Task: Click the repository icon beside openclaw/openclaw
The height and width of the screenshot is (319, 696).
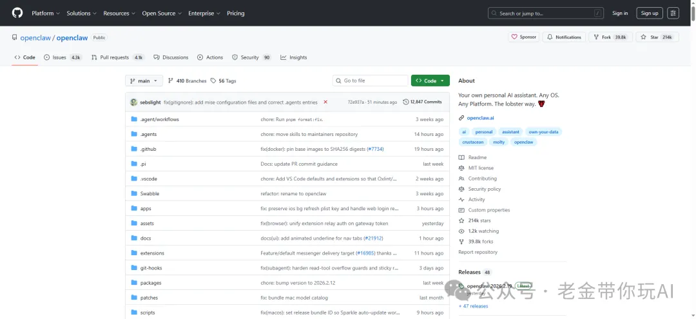Action: [15, 38]
